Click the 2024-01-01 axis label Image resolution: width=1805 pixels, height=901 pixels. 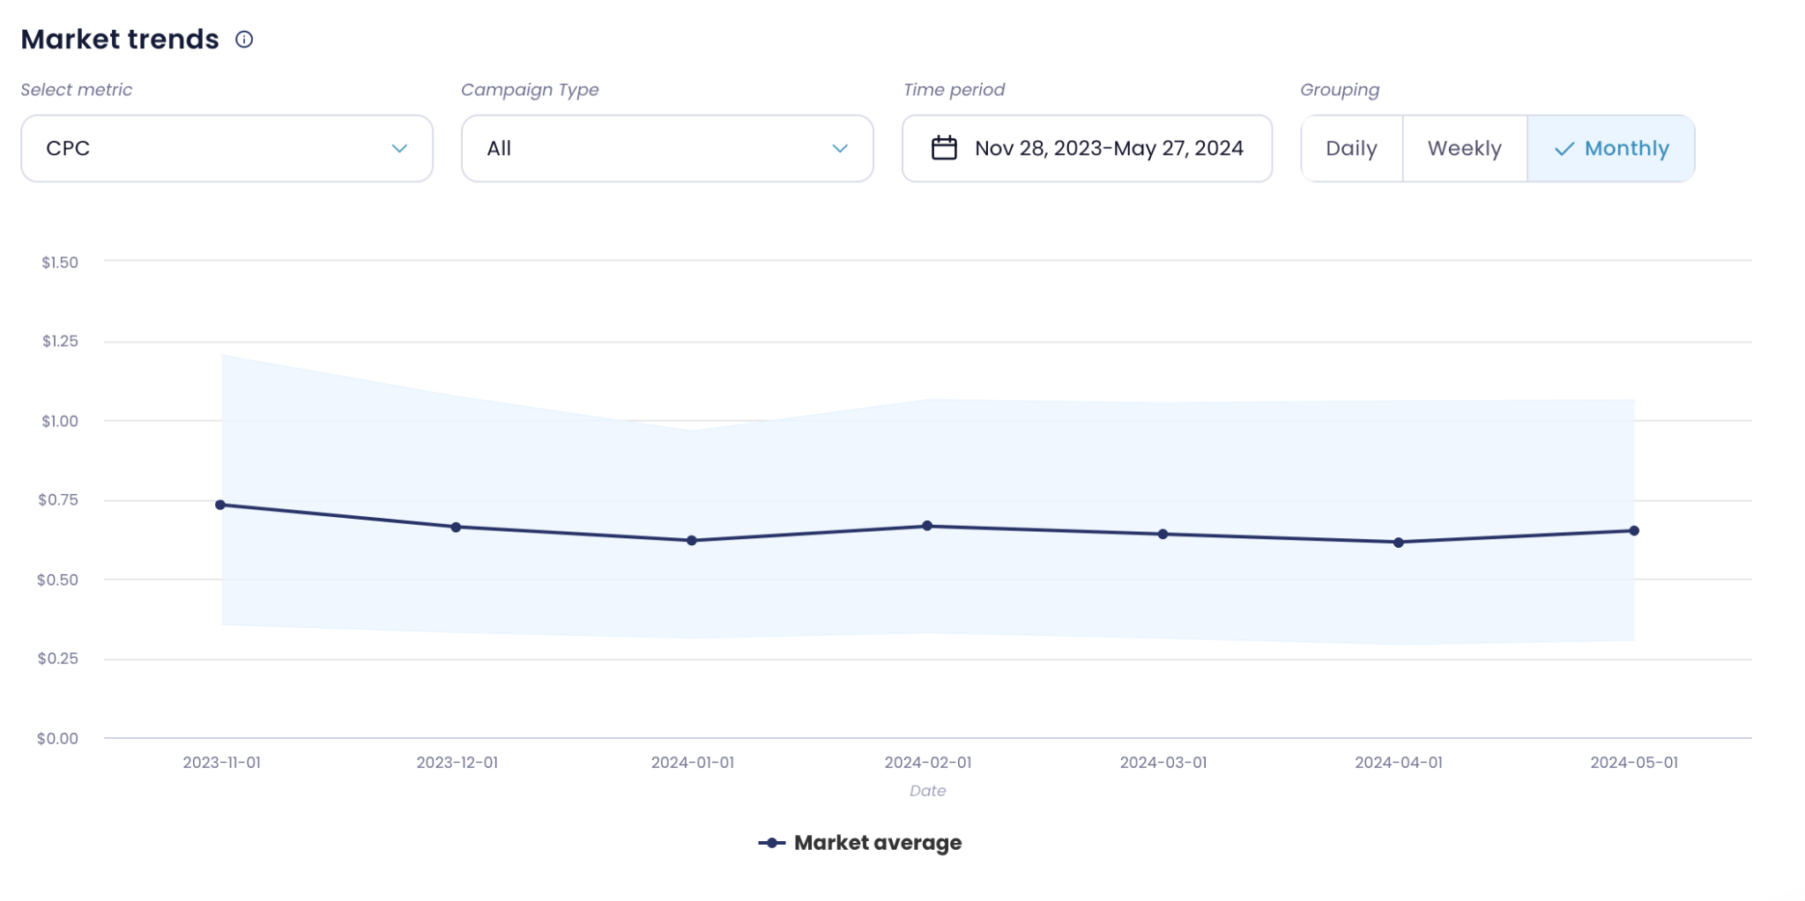(x=693, y=763)
